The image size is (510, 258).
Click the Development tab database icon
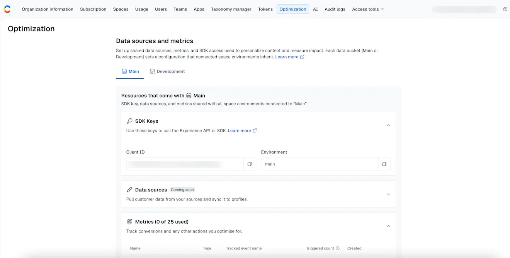click(x=152, y=71)
